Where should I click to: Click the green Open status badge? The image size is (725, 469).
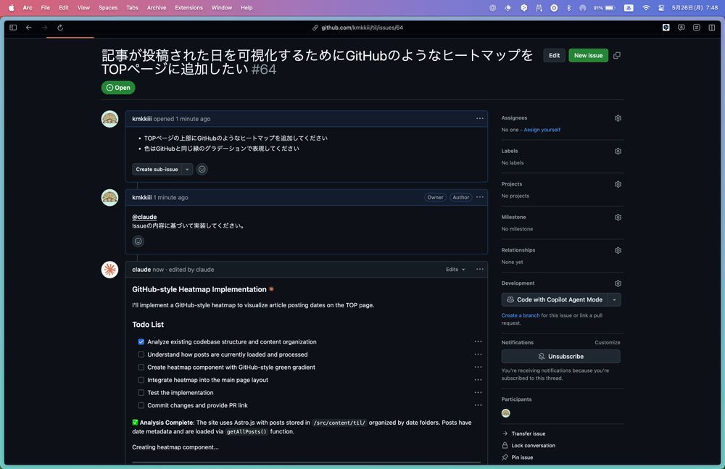118,88
